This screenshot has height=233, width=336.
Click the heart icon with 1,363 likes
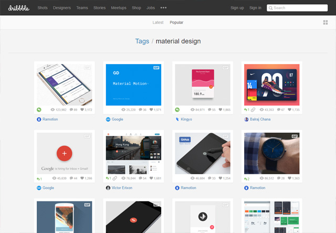click(289, 178)
